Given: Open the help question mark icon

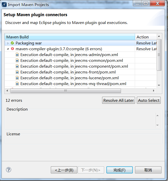Looking at the screenshot, I should (9, 170).
